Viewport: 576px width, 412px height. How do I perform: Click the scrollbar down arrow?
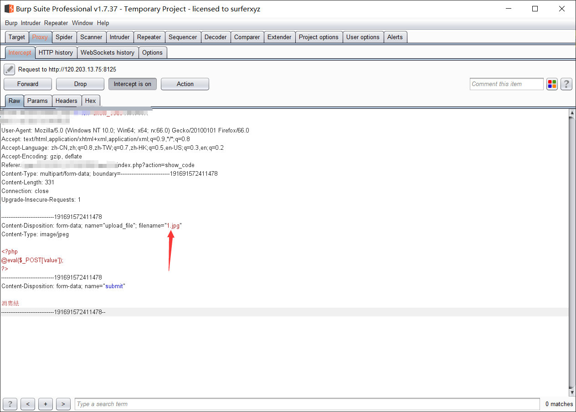click(572, 392)
